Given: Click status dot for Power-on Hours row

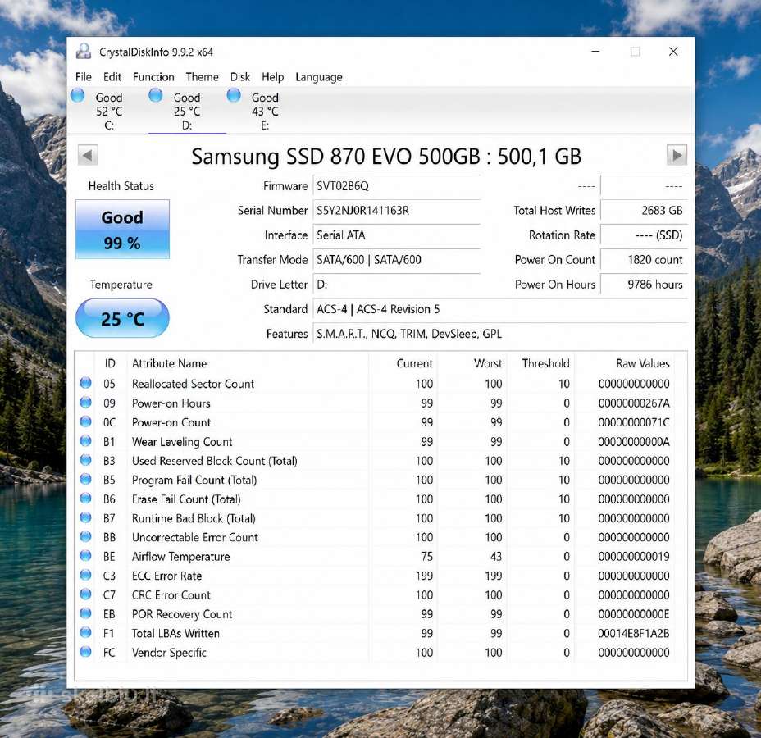Looking at the screenshot, I should 85,403.
